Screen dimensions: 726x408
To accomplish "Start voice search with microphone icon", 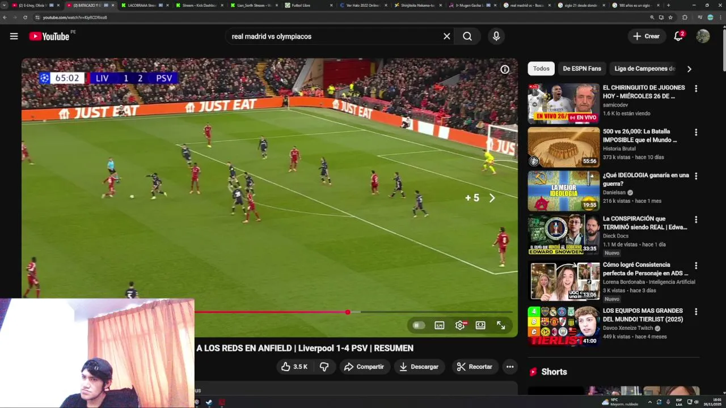I will (496, 36).
